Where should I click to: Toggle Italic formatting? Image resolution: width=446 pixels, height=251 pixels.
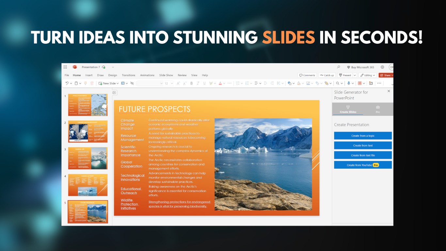tap(198, 83)
